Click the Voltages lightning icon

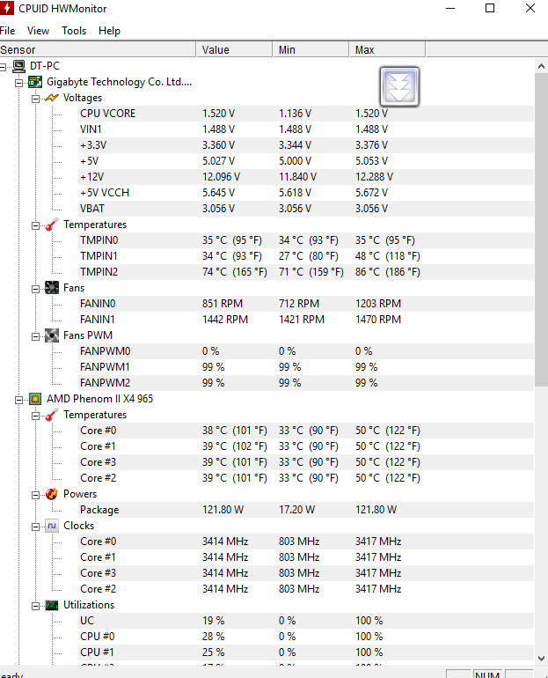52,98
